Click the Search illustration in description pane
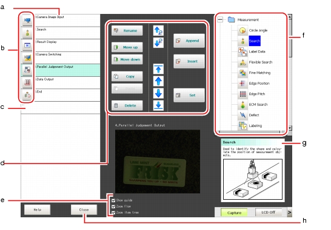331x230 pixels. tap(253, 179)
